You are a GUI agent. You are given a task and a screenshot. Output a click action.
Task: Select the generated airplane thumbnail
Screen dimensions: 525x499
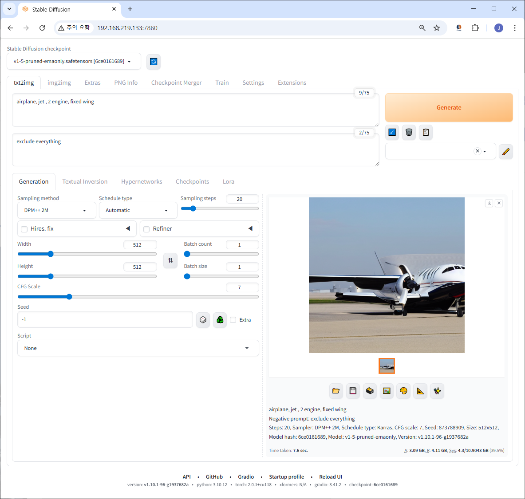click(x=387, y=366)
